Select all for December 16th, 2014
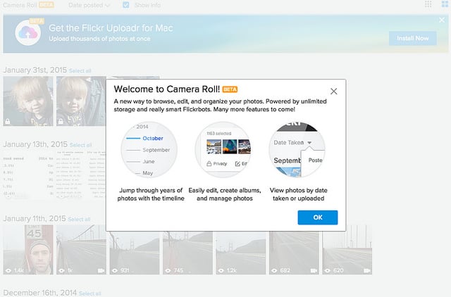The height and width of the screenshot is (297, 451). [x=89, y=293]
